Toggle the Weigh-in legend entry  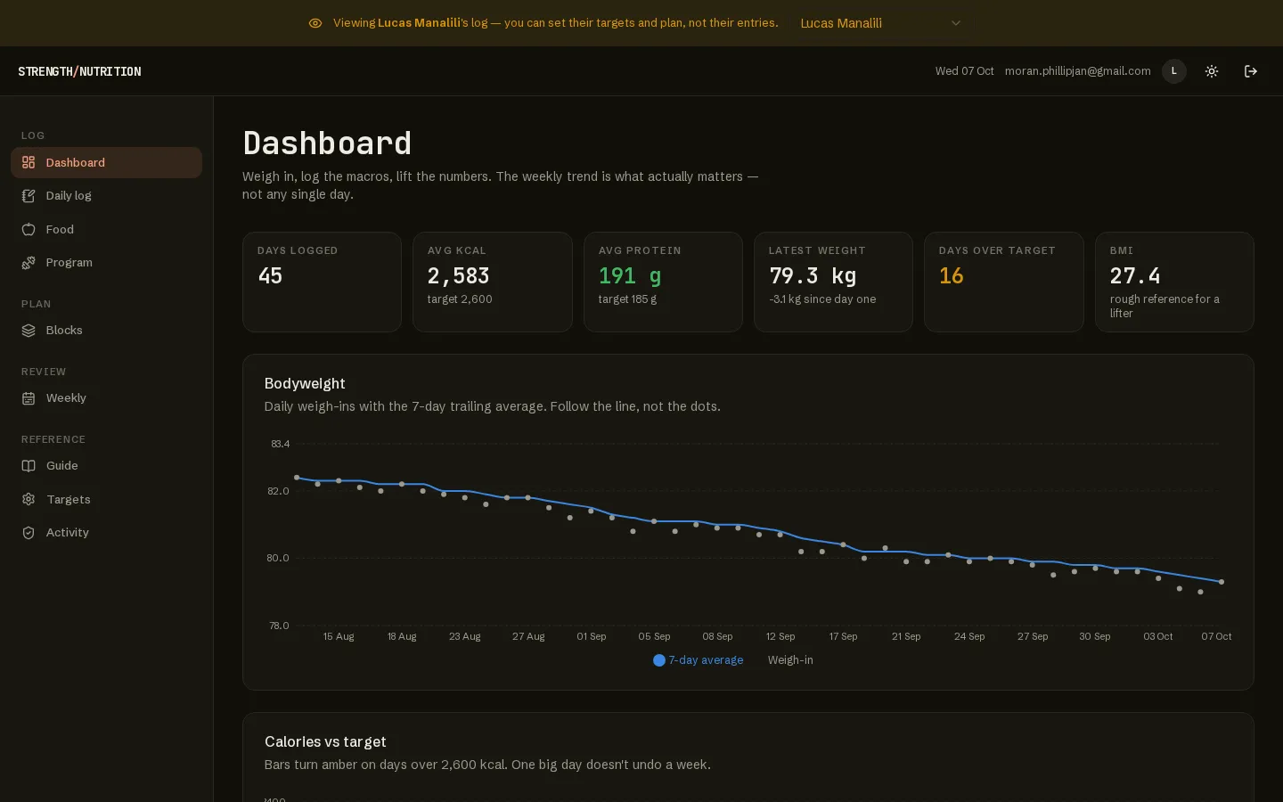click(790, 660)
